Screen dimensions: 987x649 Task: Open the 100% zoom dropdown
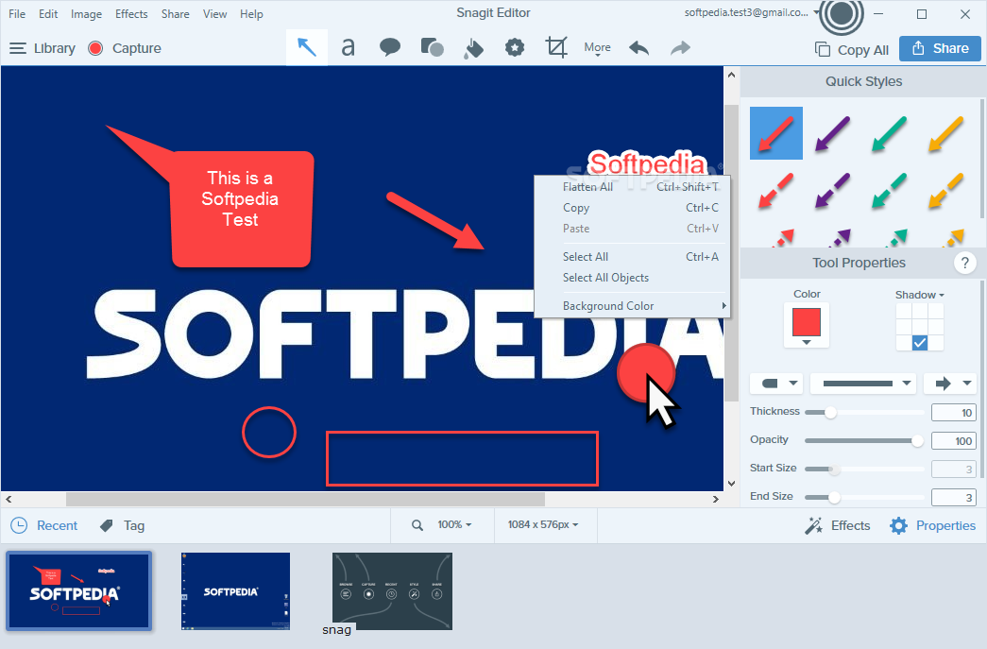454,524
